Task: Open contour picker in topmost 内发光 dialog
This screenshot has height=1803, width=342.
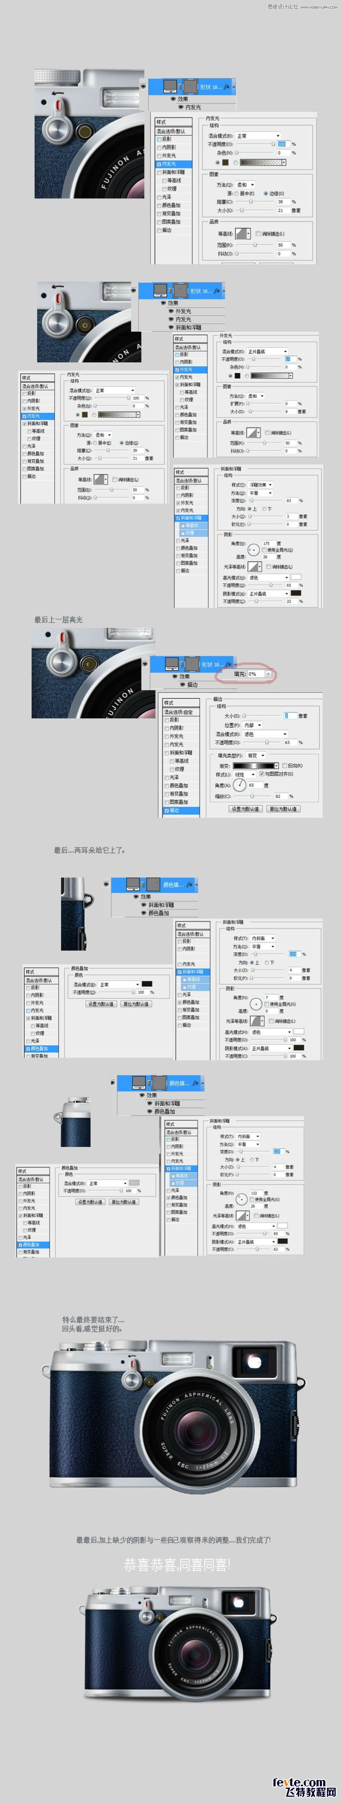Action: point(243,233)
